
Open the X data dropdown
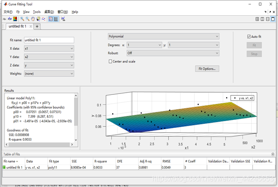click(49, 48)
